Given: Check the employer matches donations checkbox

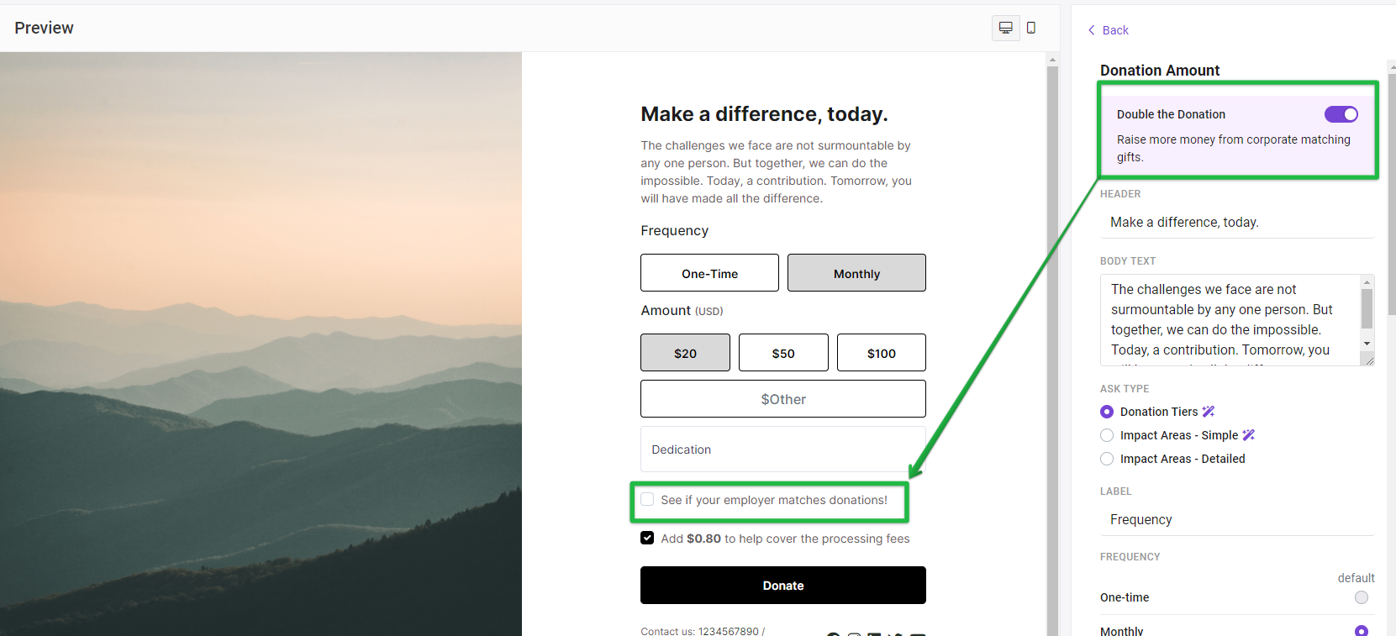Looking at the screenshot, I should tap(647, 499).
